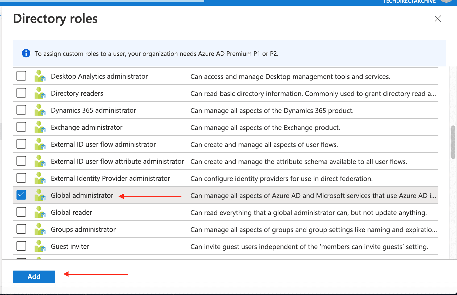Click the Global reader role icon
This screenshot has height=295, width=457.
click(40, 212)
